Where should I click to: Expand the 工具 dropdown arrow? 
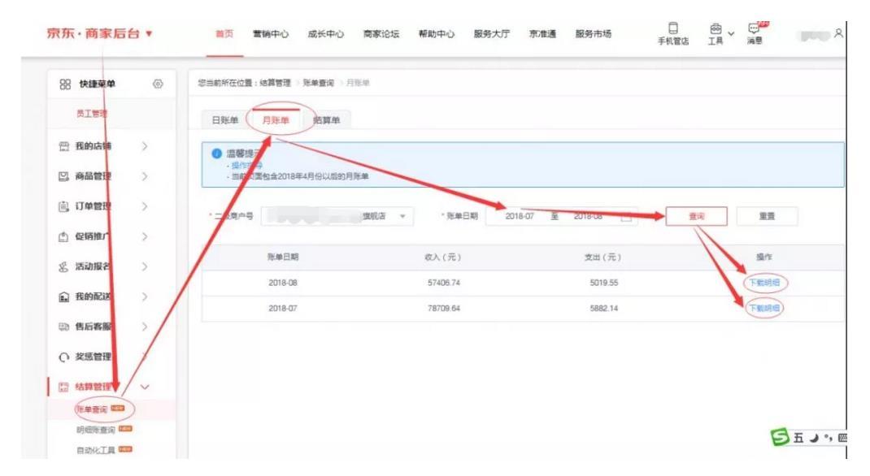point(731,34)
